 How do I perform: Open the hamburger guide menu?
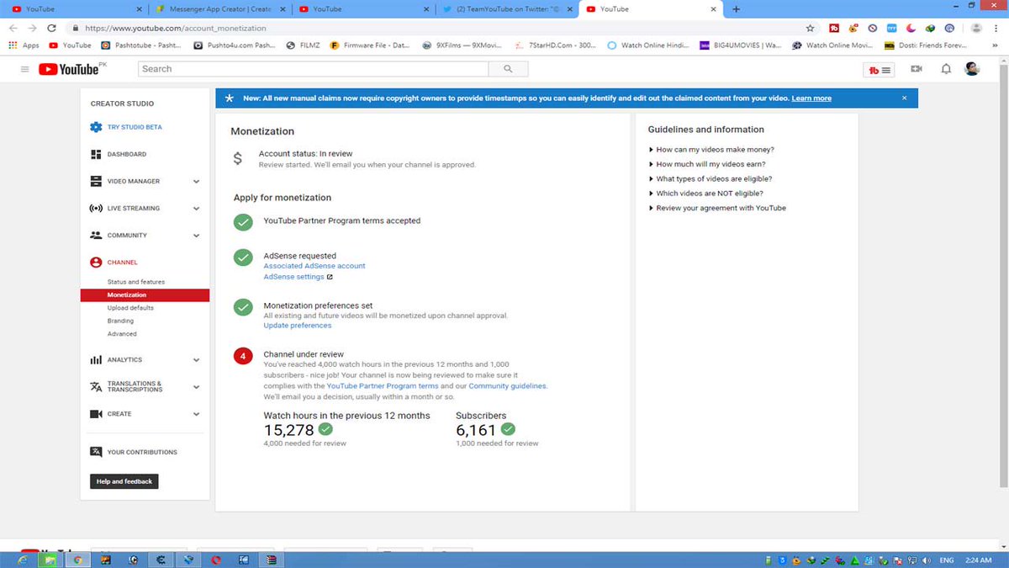tap(24, 69)
